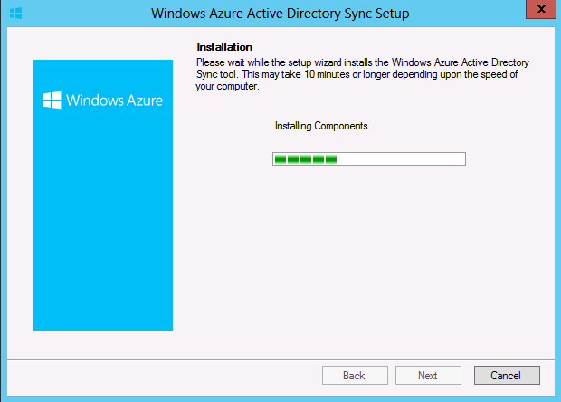The width and height of the screenshot is (561, 402).
Task: Click the disabled Next button
Action: click(x=428, y=375)
